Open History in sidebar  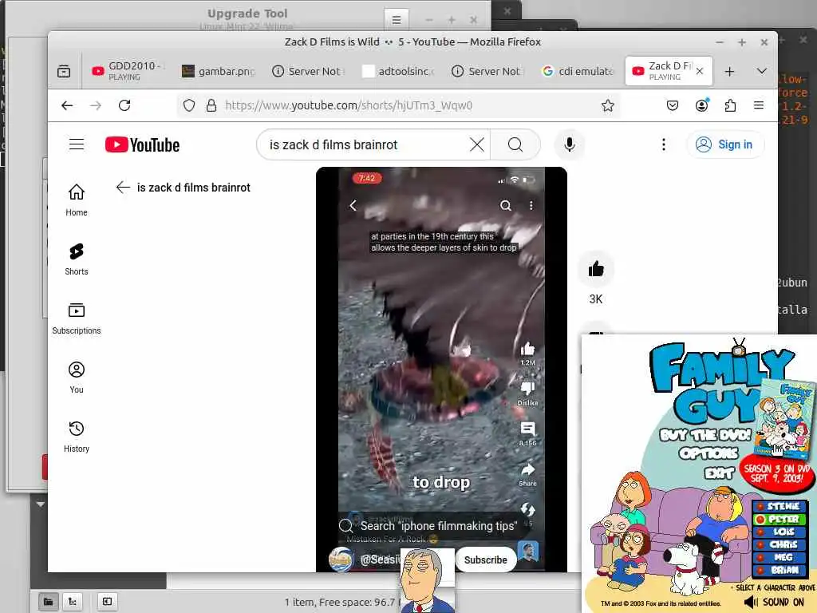[x=77, y=437]
